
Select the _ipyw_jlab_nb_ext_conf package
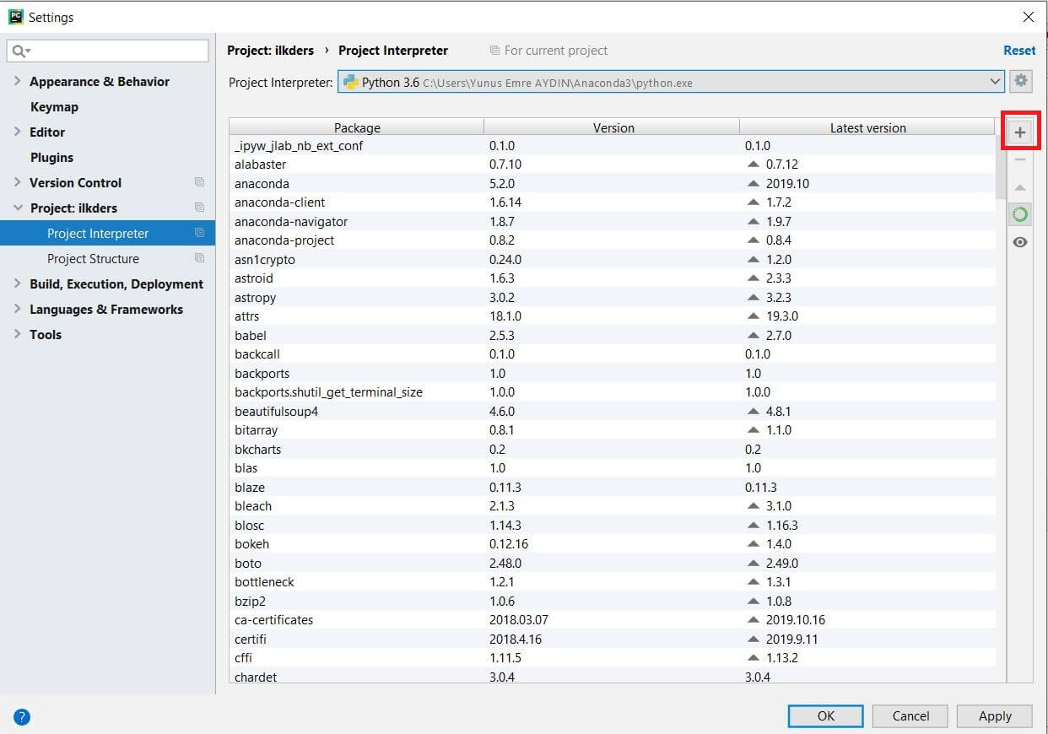tap(613, 145)
